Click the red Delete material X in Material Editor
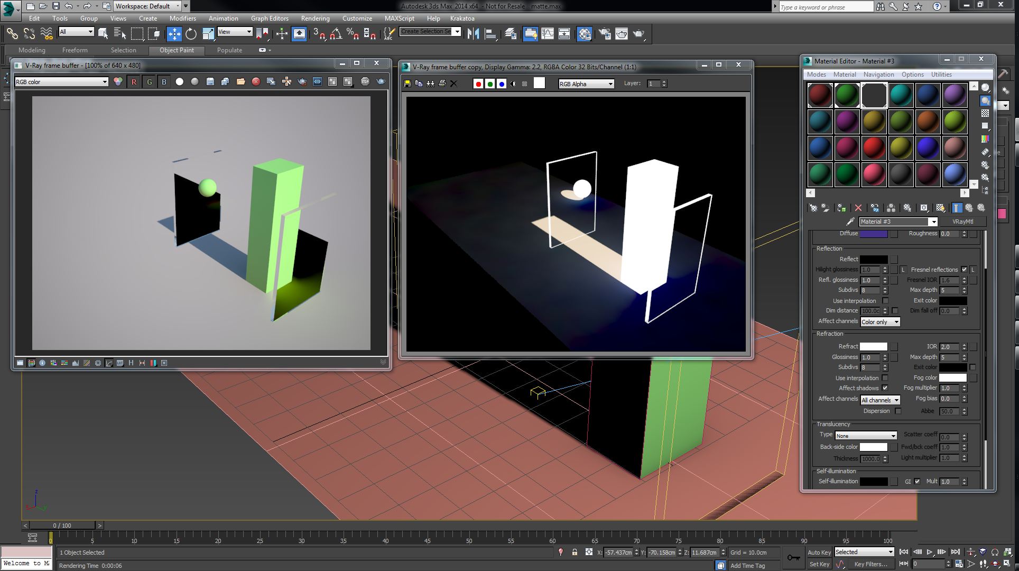The image size is (1019, 571). click(858, 208)
